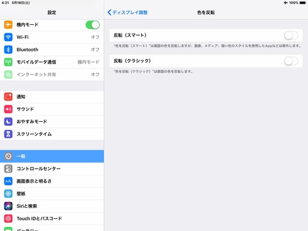This screenshot has height=231, width=308.
Task: Tap the 一般 gear icon
Action: (x=8, y=156)
